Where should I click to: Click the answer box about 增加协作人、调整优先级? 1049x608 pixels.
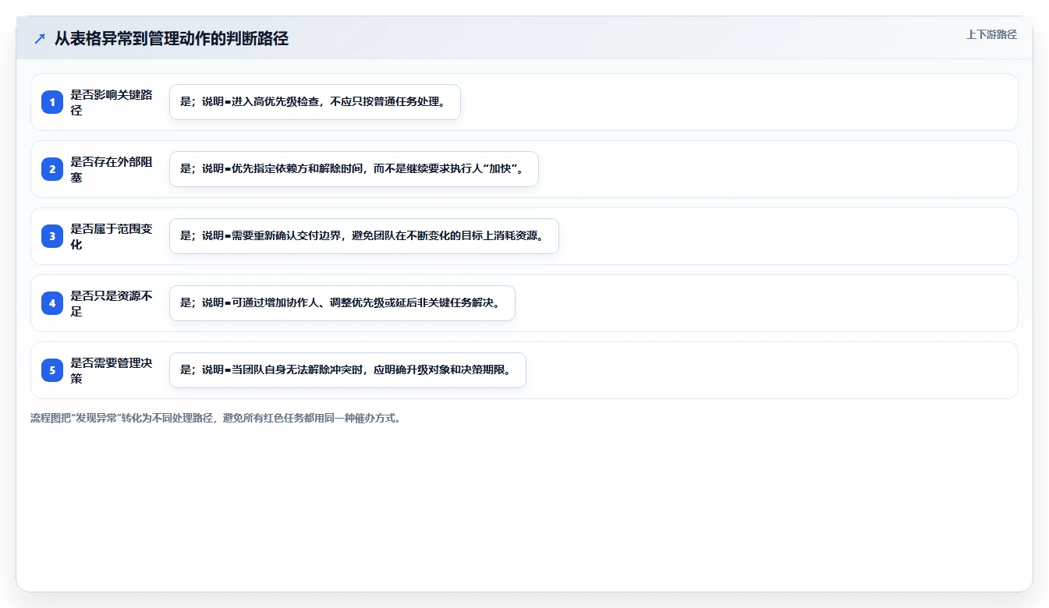(x=342, y=303)
